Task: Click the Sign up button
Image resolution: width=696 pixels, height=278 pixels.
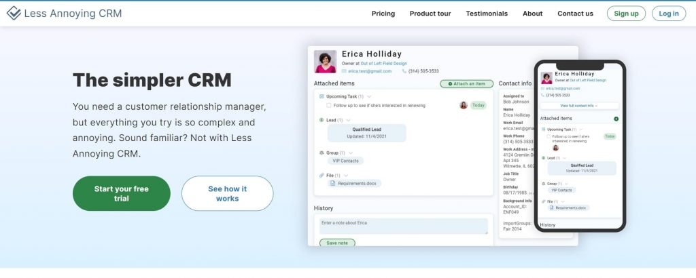Action: point(626,14)
